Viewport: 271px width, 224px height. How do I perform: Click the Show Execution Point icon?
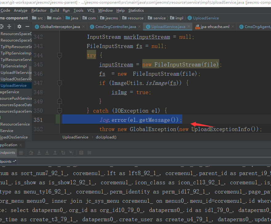(21, 153)
